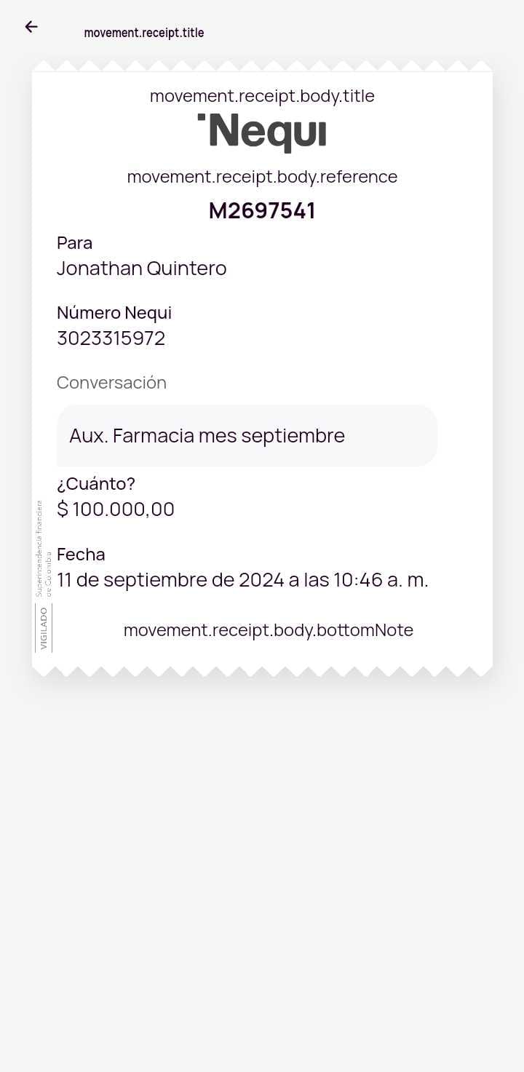Click the Conversación label
This screenshot has height=1072, width=524.
111,383
